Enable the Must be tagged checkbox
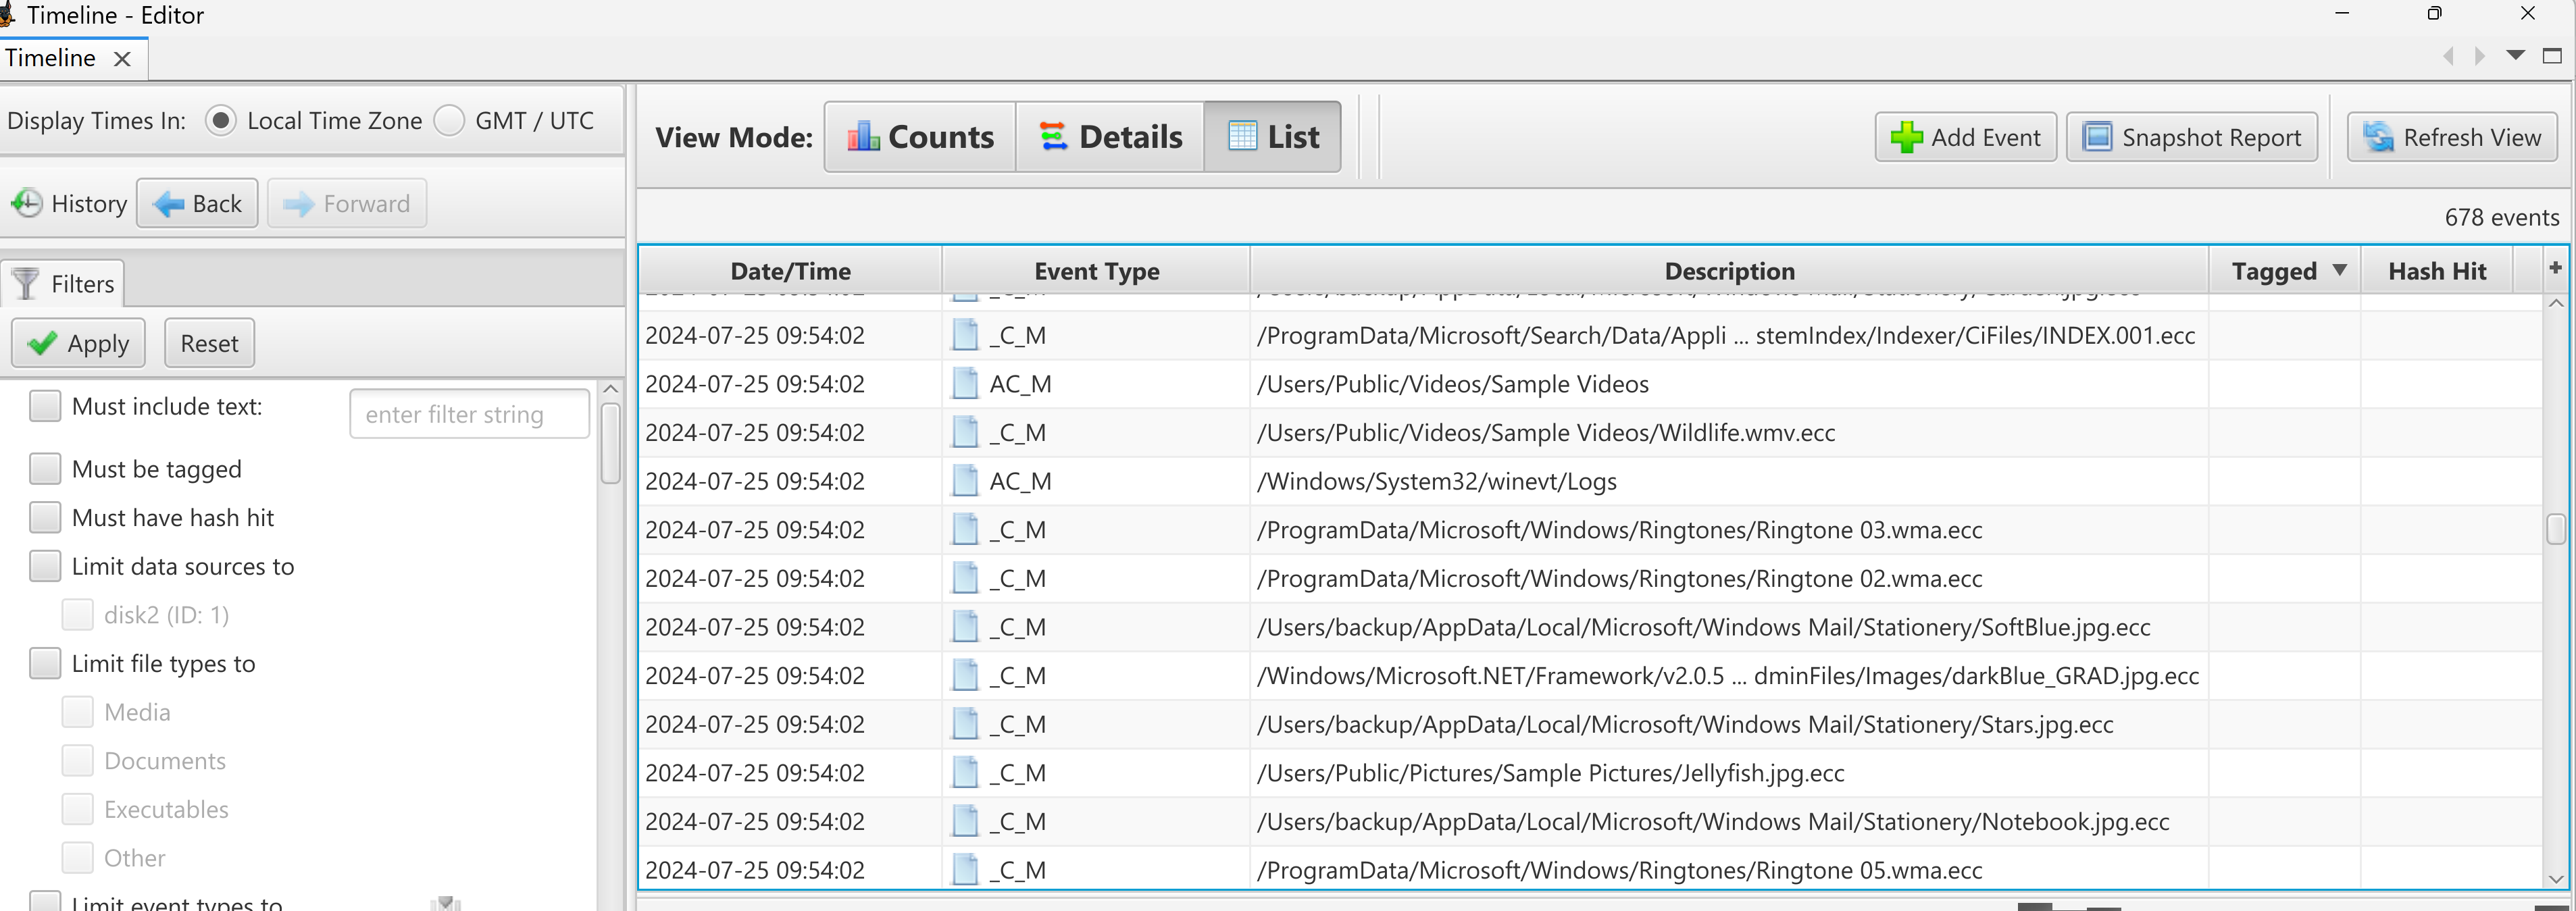This screenshot has height=911, width=2576. (x=45, y=468)
